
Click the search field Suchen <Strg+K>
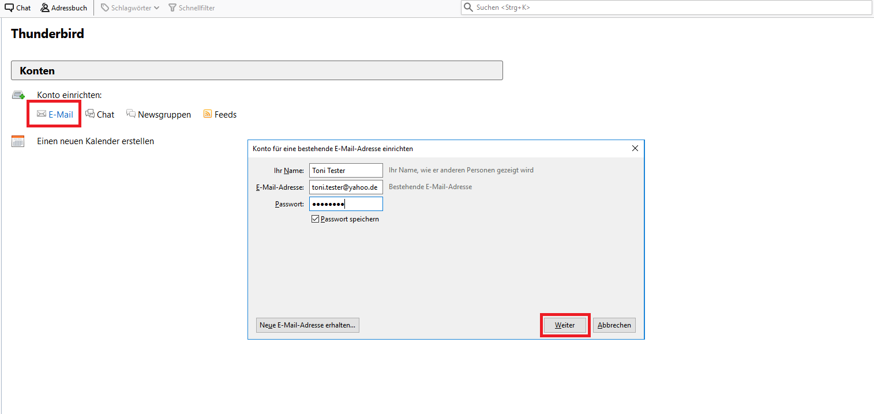[666, 7]
